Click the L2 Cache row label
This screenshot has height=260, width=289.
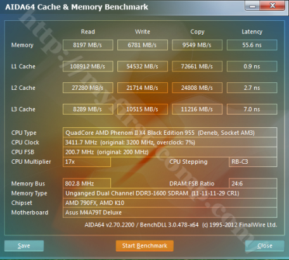23,88
